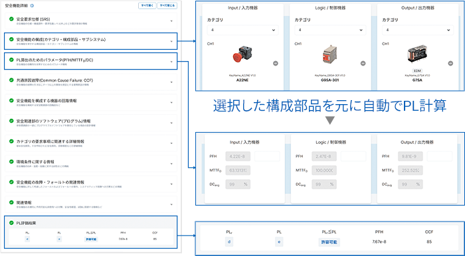465x256 pixels.
Task: Remove the G9SA-301 component with minus icon
Action: coord(363,63)
